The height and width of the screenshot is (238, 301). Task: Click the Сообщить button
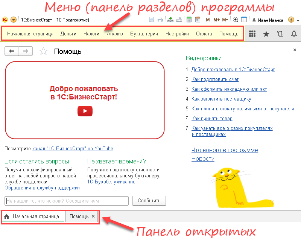[x=149, y=201]
